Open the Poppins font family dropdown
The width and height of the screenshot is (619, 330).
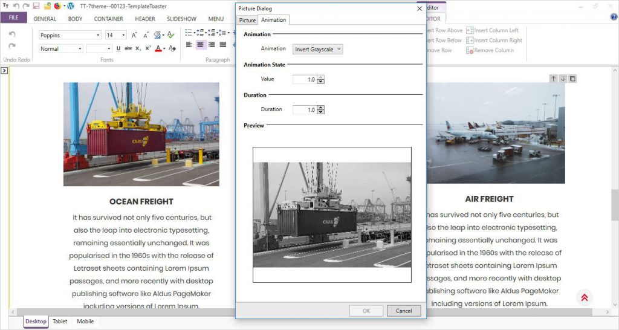[x=98, y=35]
